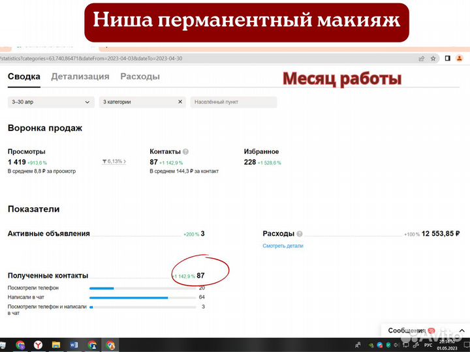The image size is (470, 352).
Task: Open second Chrome profile icon in taskbar
Action: pos(92,345)
